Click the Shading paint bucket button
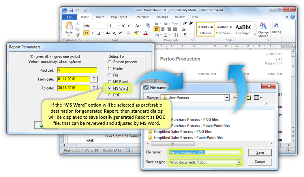The image size is (304, 177). click(x=157, y=35)
